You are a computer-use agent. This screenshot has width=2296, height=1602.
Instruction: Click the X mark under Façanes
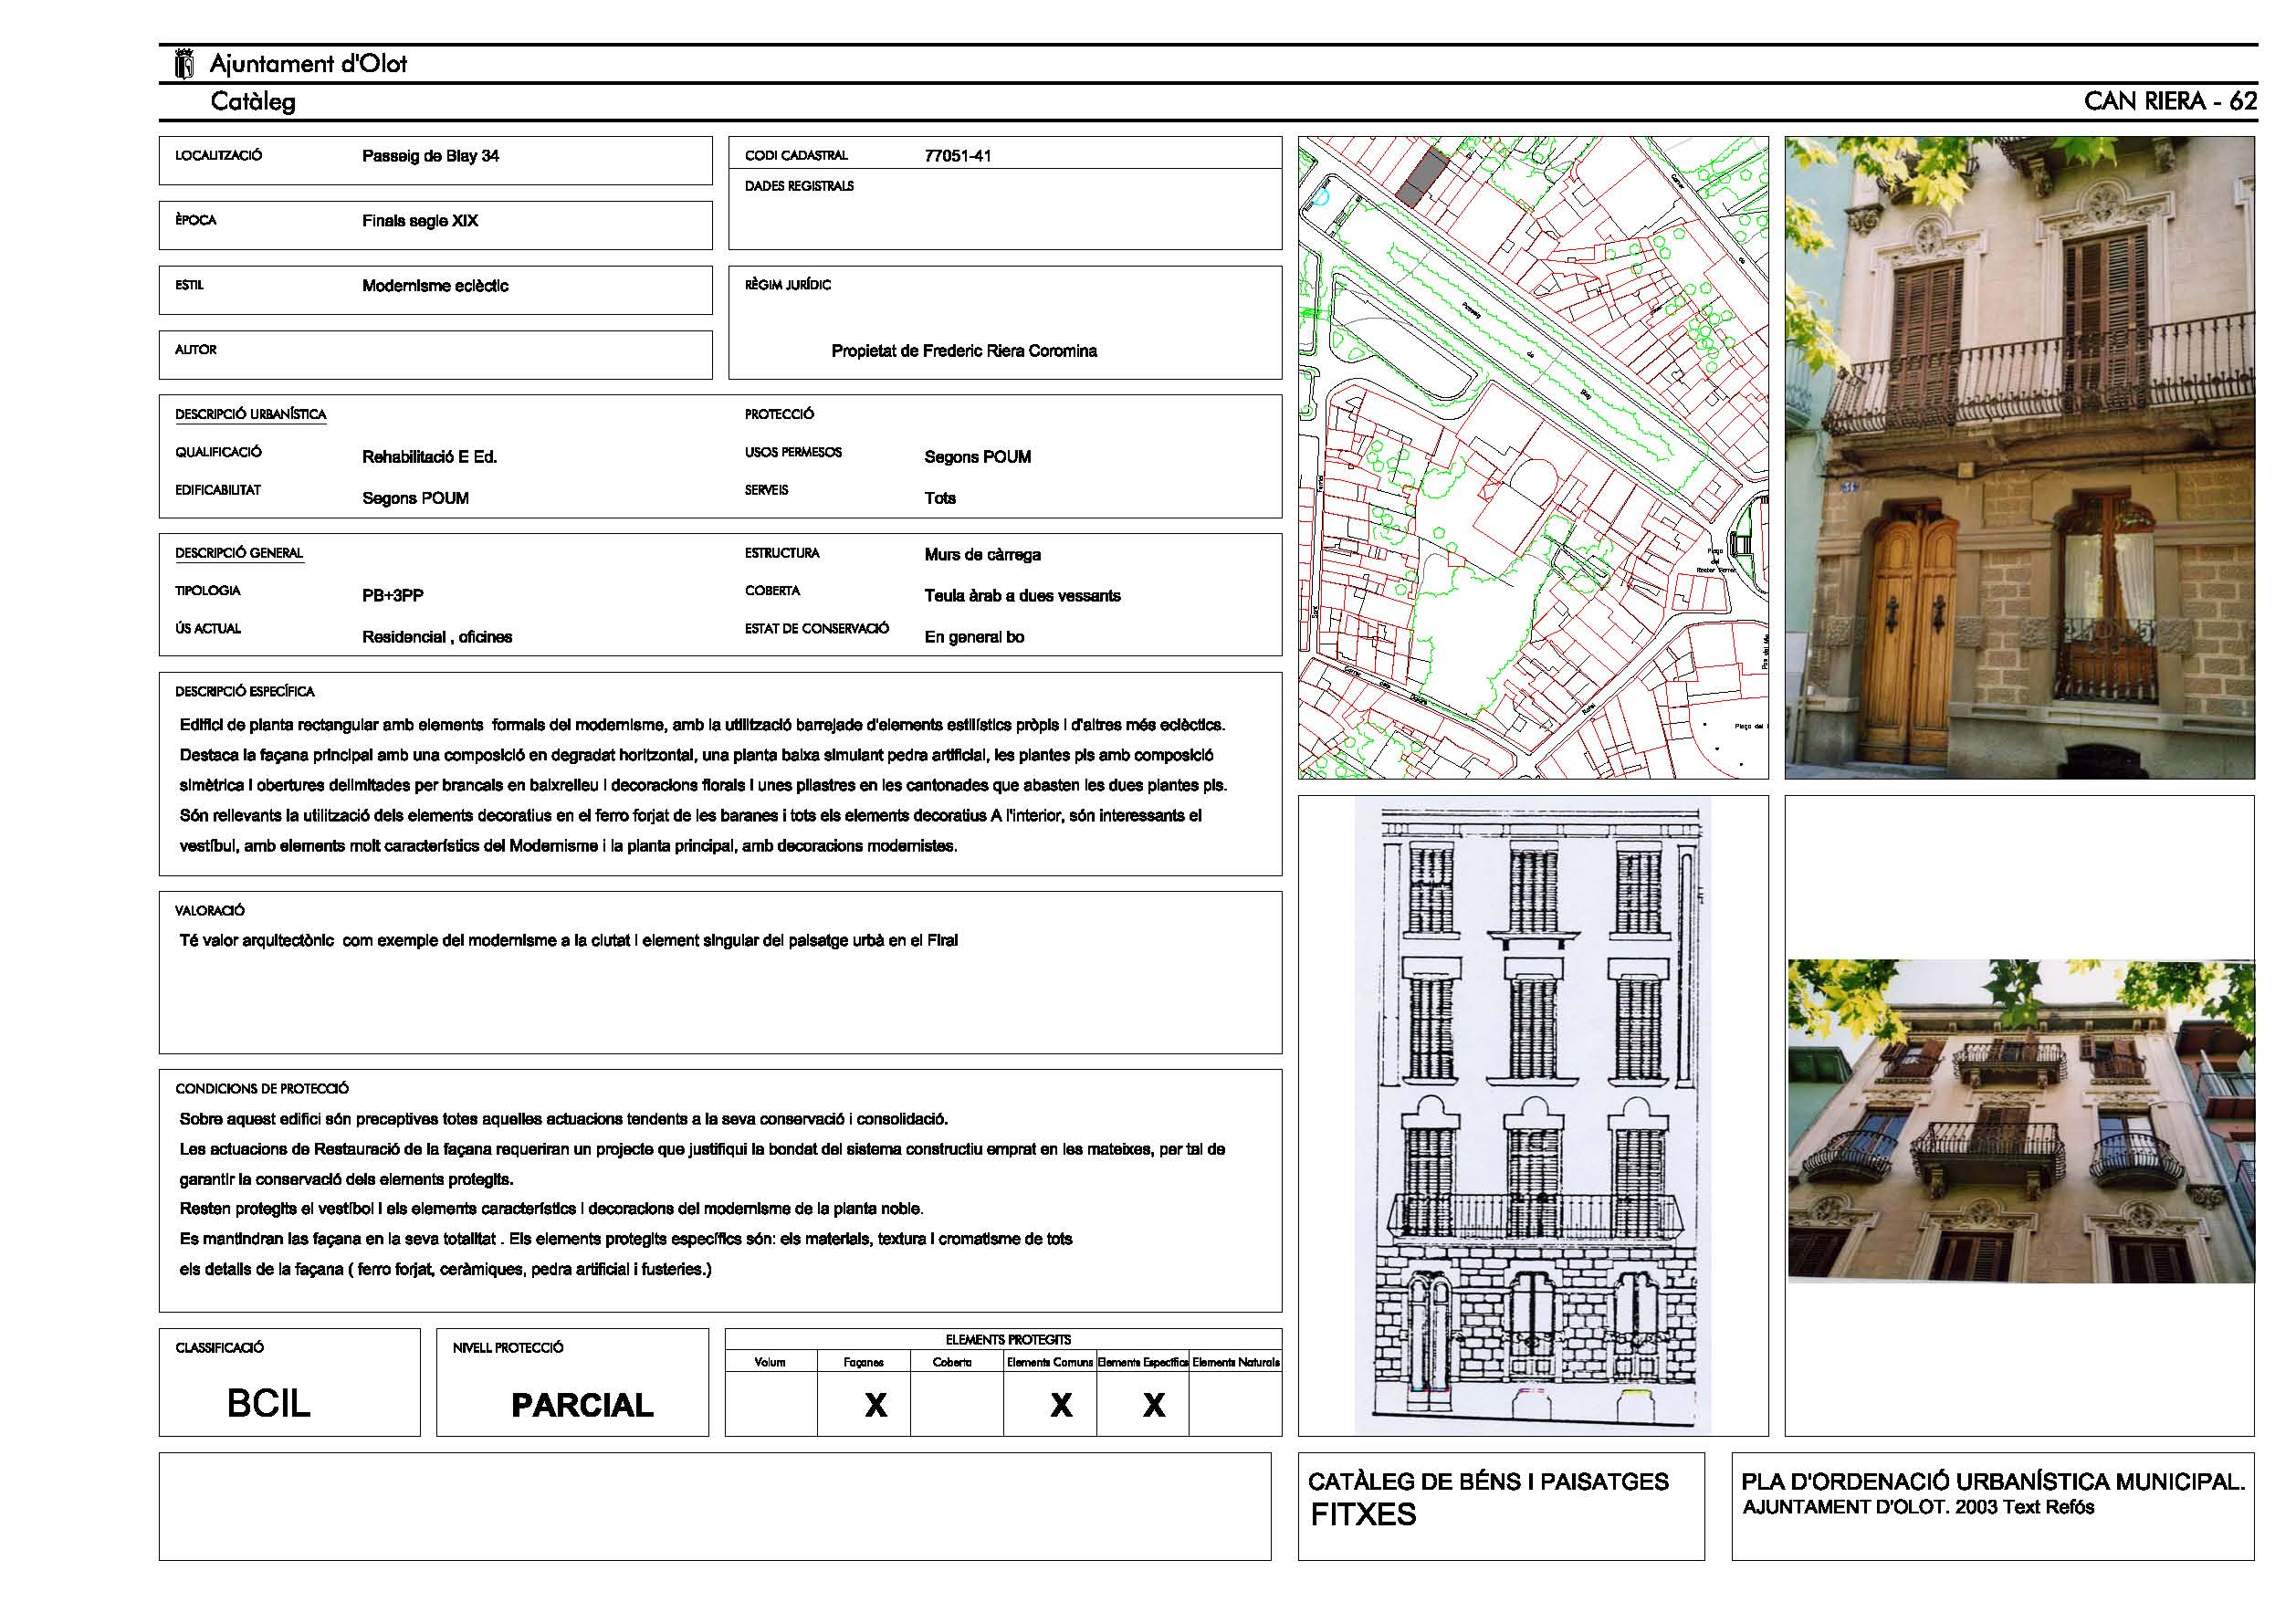(x=875, y=1405)
